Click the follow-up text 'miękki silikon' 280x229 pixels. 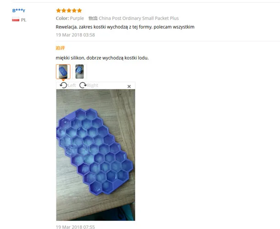tap(102, 58)
